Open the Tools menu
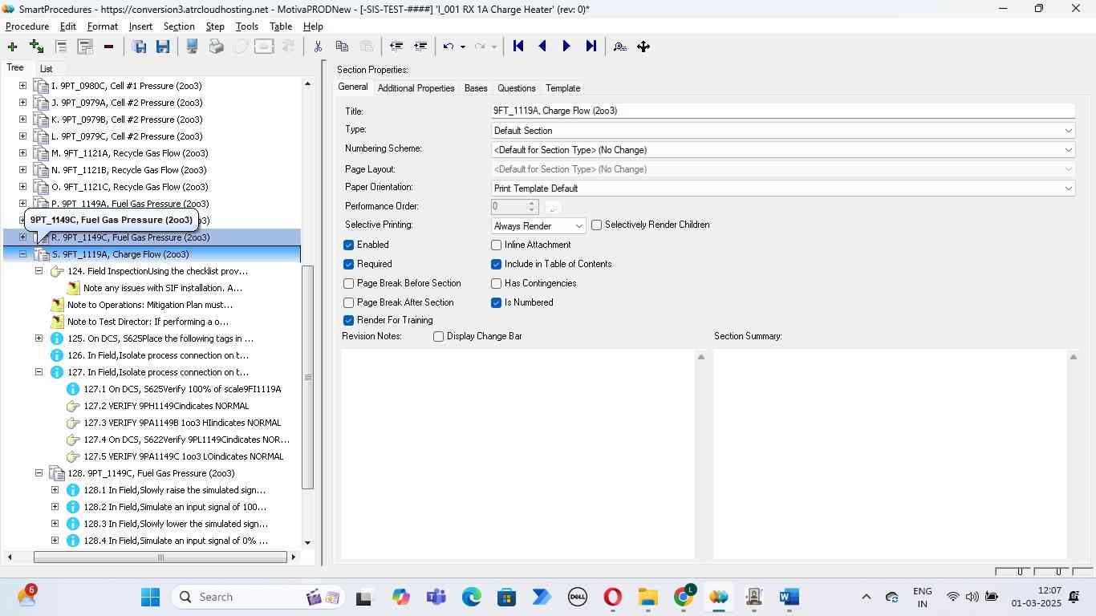Viewport: 1096px width, 616px height. [x=246, y=26]
